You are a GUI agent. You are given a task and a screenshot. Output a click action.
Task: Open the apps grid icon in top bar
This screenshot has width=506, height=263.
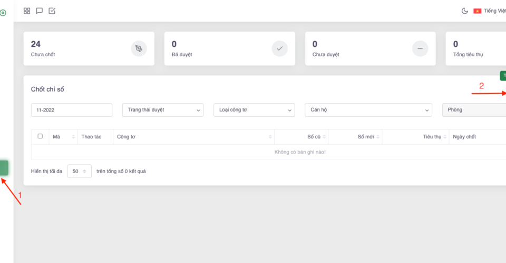tap(27, 11)
